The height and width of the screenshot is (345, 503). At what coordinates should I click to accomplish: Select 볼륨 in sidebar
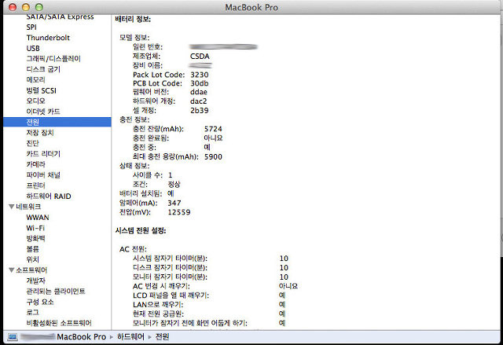pos(32,249)
